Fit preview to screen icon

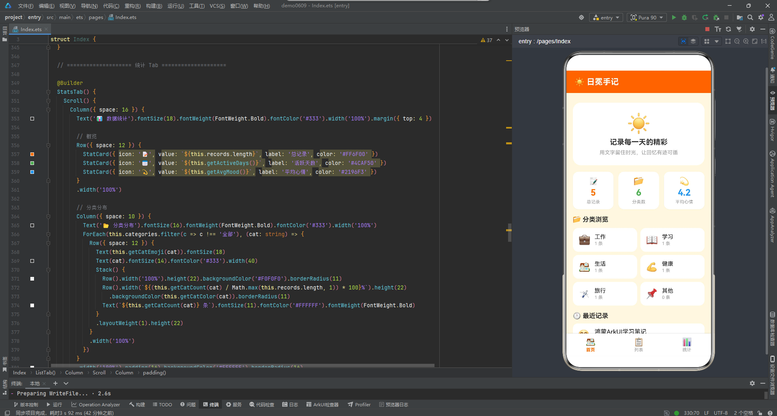755,41
